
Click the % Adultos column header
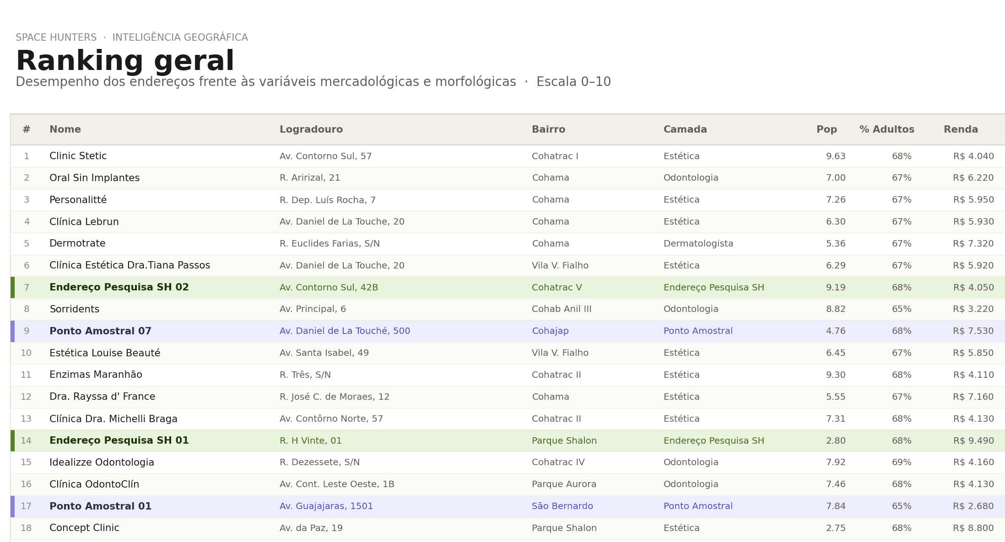(x=886, y=129)
